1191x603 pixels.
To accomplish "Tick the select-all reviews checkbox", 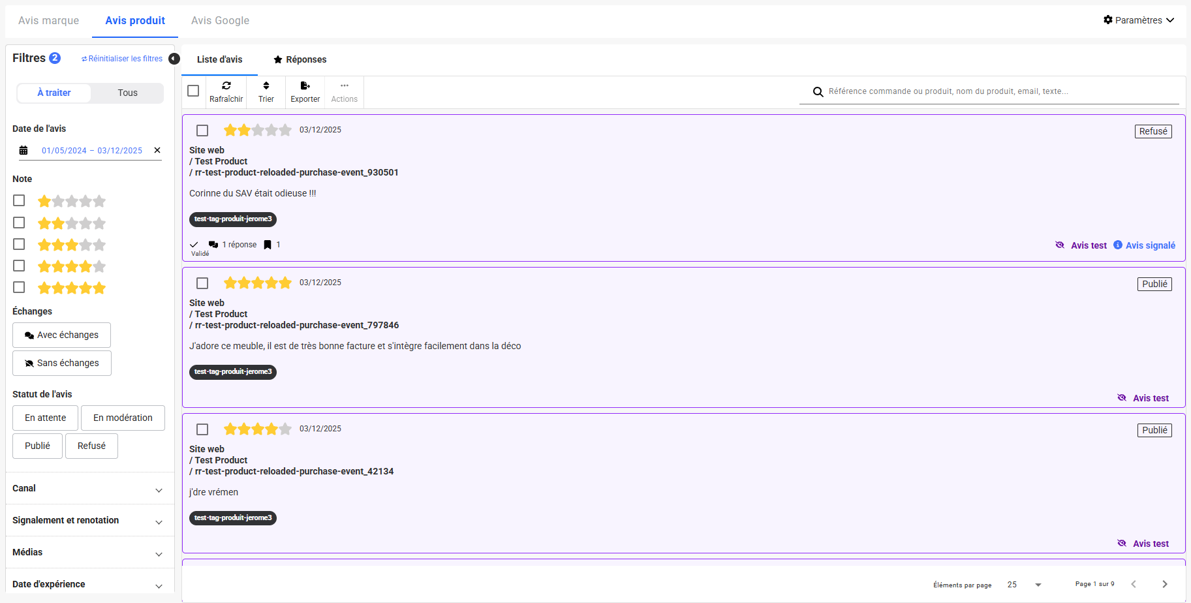I will (x=193, y=91).
